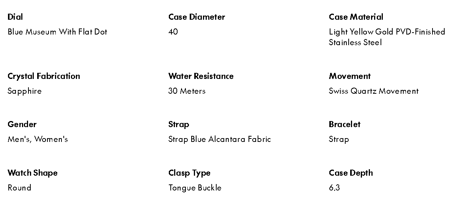Click the Gender heading label
The width and height of the screenshot is (475, 214).
[x=22, y=124]
